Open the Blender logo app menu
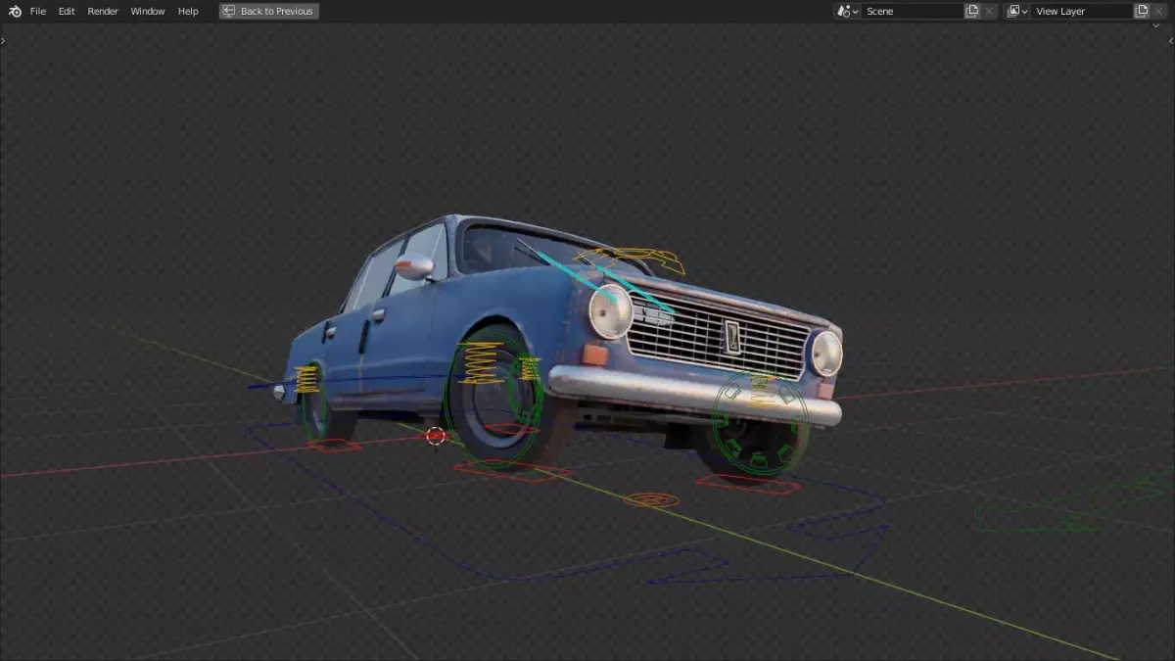The image size is (1175, 661). pos(15,11)
